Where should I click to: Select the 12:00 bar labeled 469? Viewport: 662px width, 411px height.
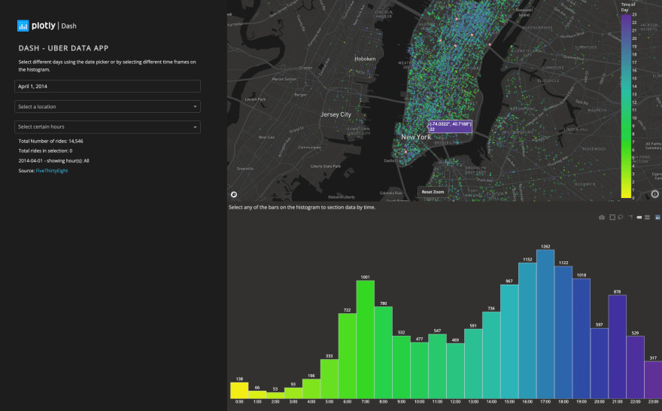[x=455, y=371]
